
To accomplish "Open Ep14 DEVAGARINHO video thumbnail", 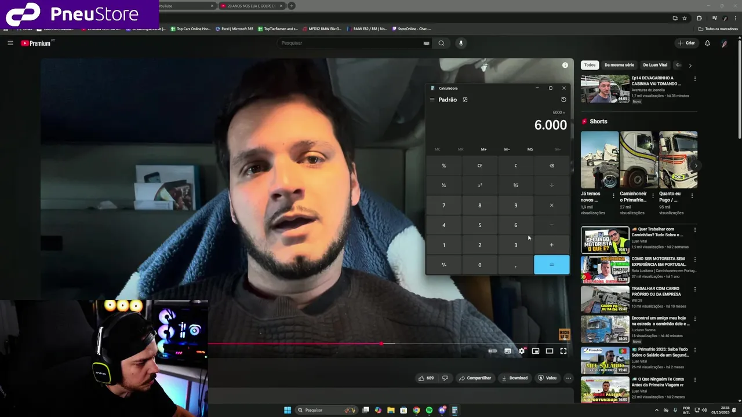I will 605,89.
